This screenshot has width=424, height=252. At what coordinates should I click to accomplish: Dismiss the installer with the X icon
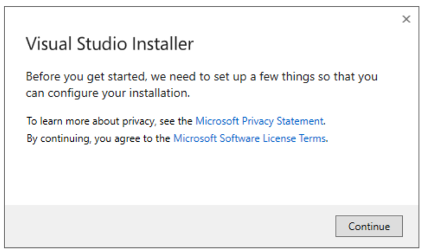pos(406,19)
